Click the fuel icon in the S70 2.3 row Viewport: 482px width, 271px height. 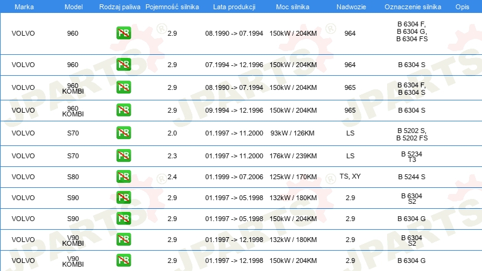[123, 155]
